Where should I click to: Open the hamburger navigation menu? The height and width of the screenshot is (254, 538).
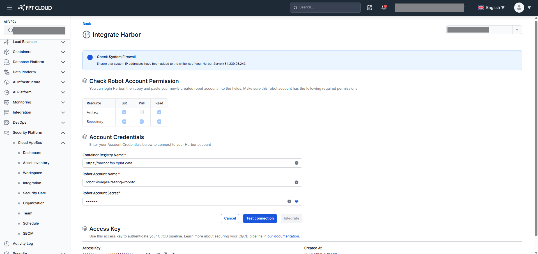[10, 8]
